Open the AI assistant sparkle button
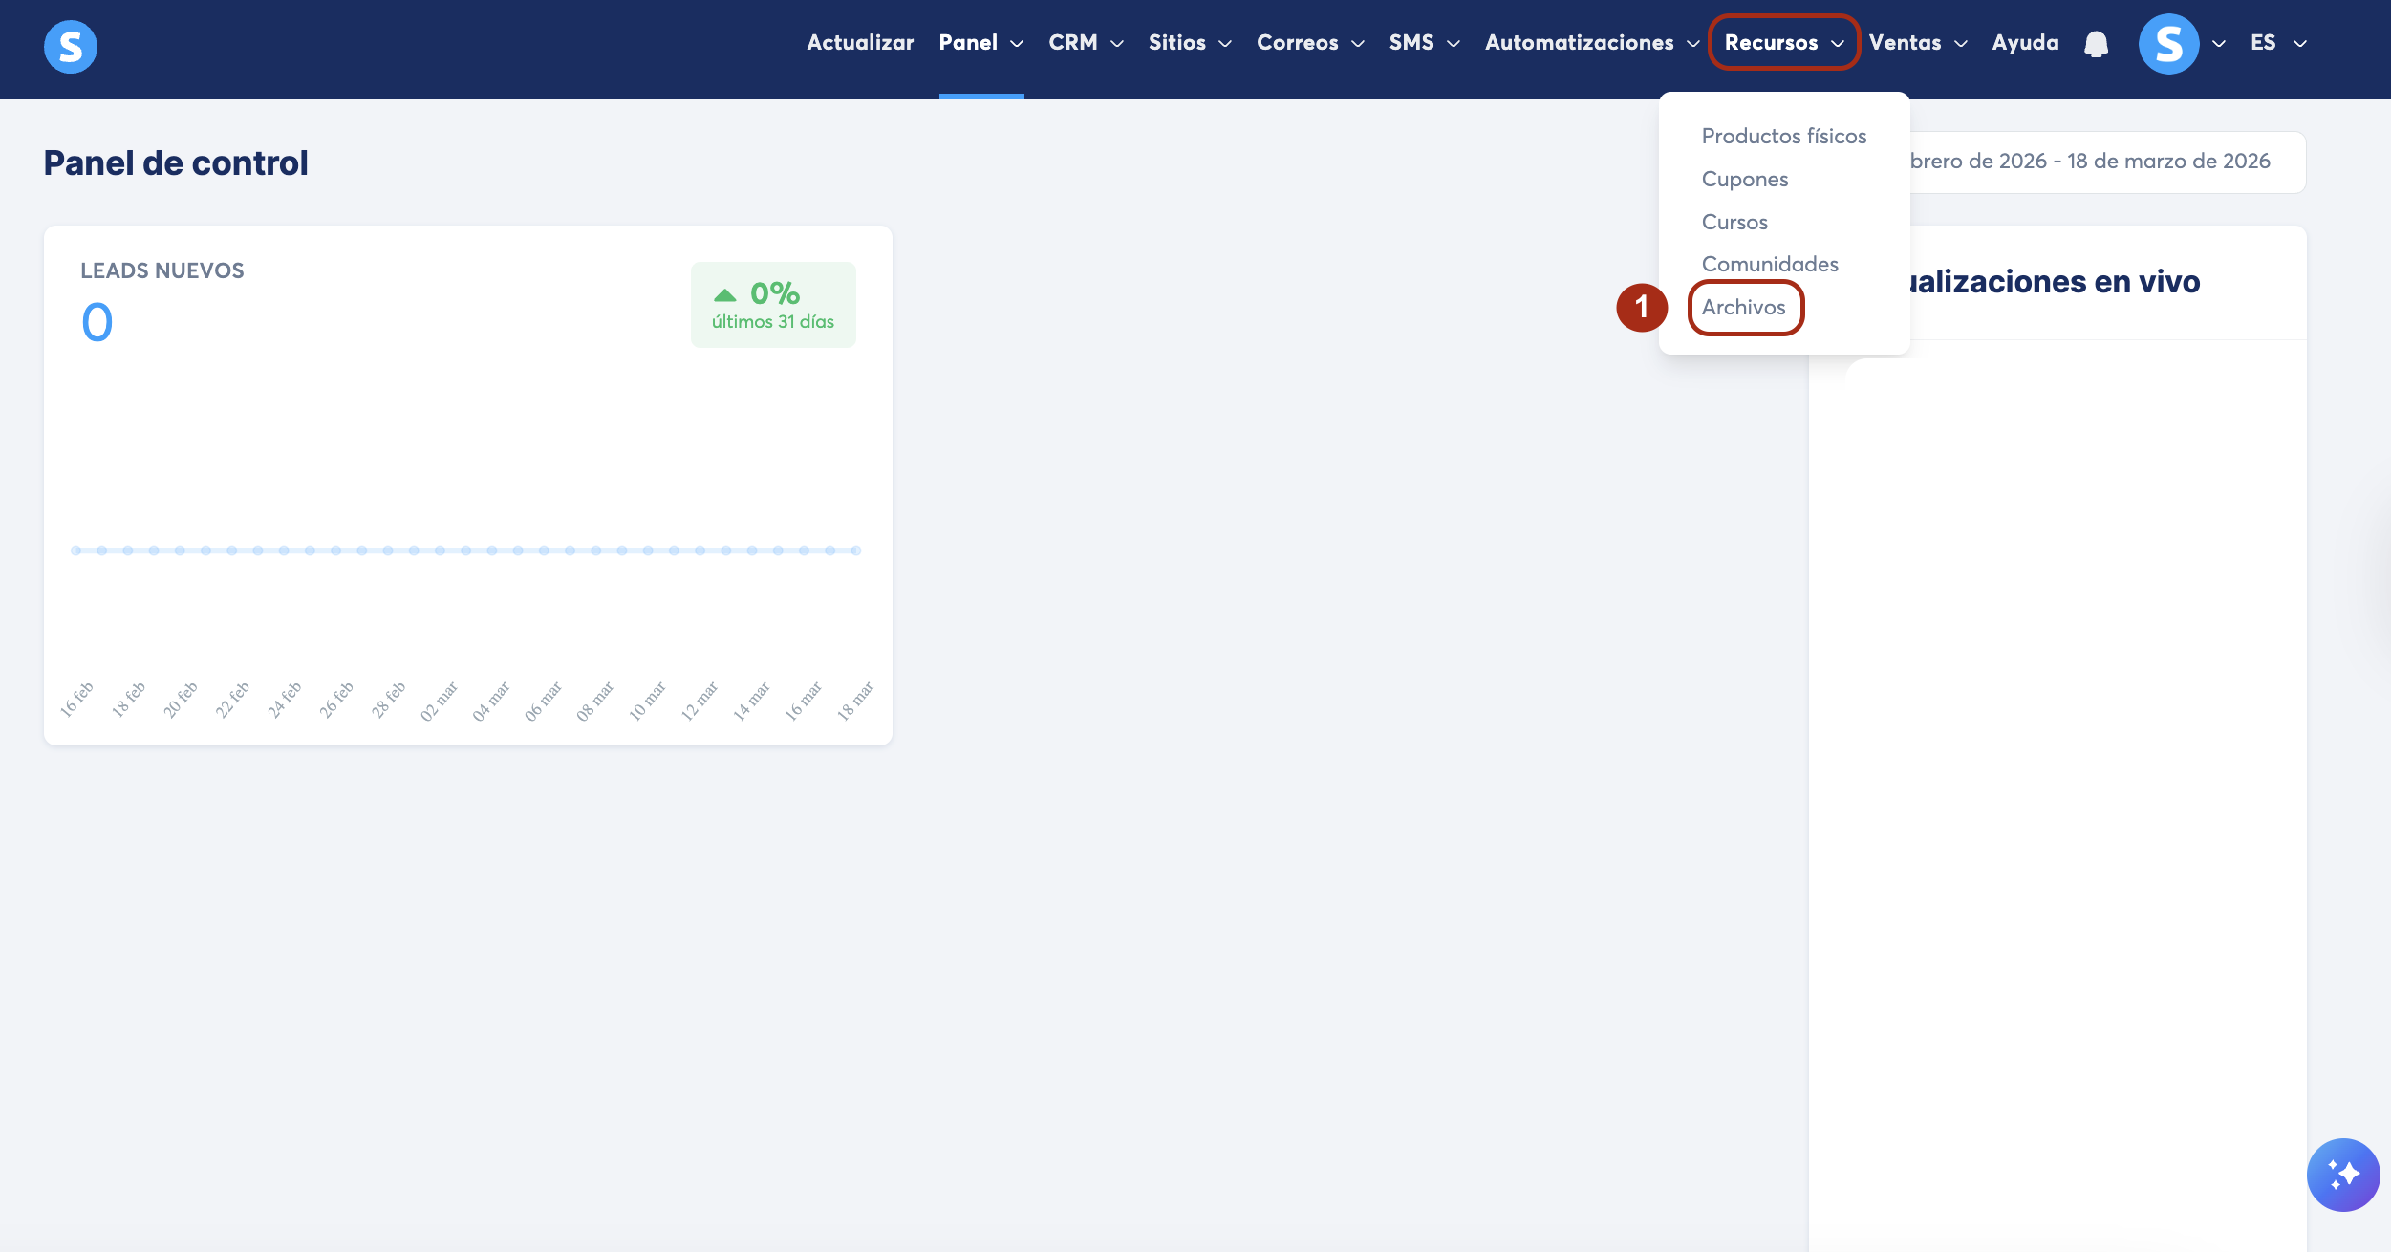The width and height of the screenshot is (2391, 1252). (x=2342, y=1174)
